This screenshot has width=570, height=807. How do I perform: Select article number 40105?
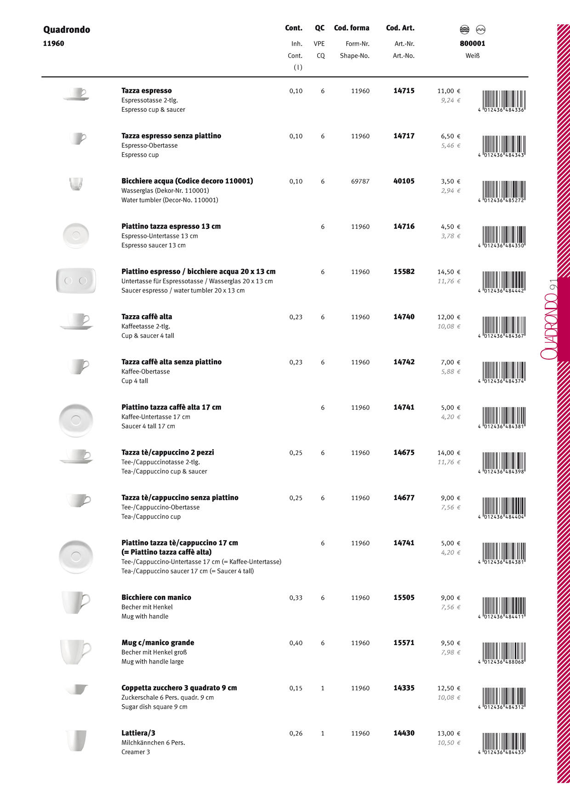point(404,181)
